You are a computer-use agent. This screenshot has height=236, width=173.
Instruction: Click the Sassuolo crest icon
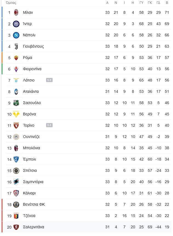coord(16,103)
